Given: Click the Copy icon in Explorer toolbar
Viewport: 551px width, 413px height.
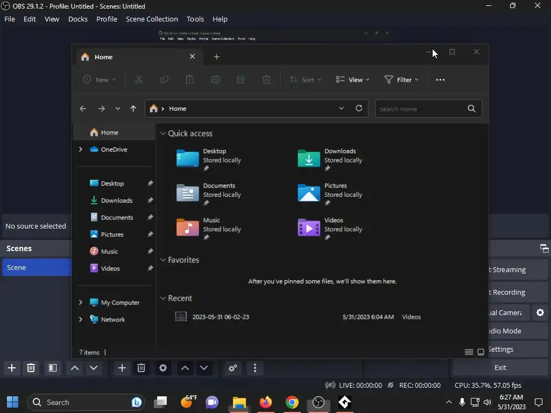Looking at the screenshot, I should [x=164, y=80].
